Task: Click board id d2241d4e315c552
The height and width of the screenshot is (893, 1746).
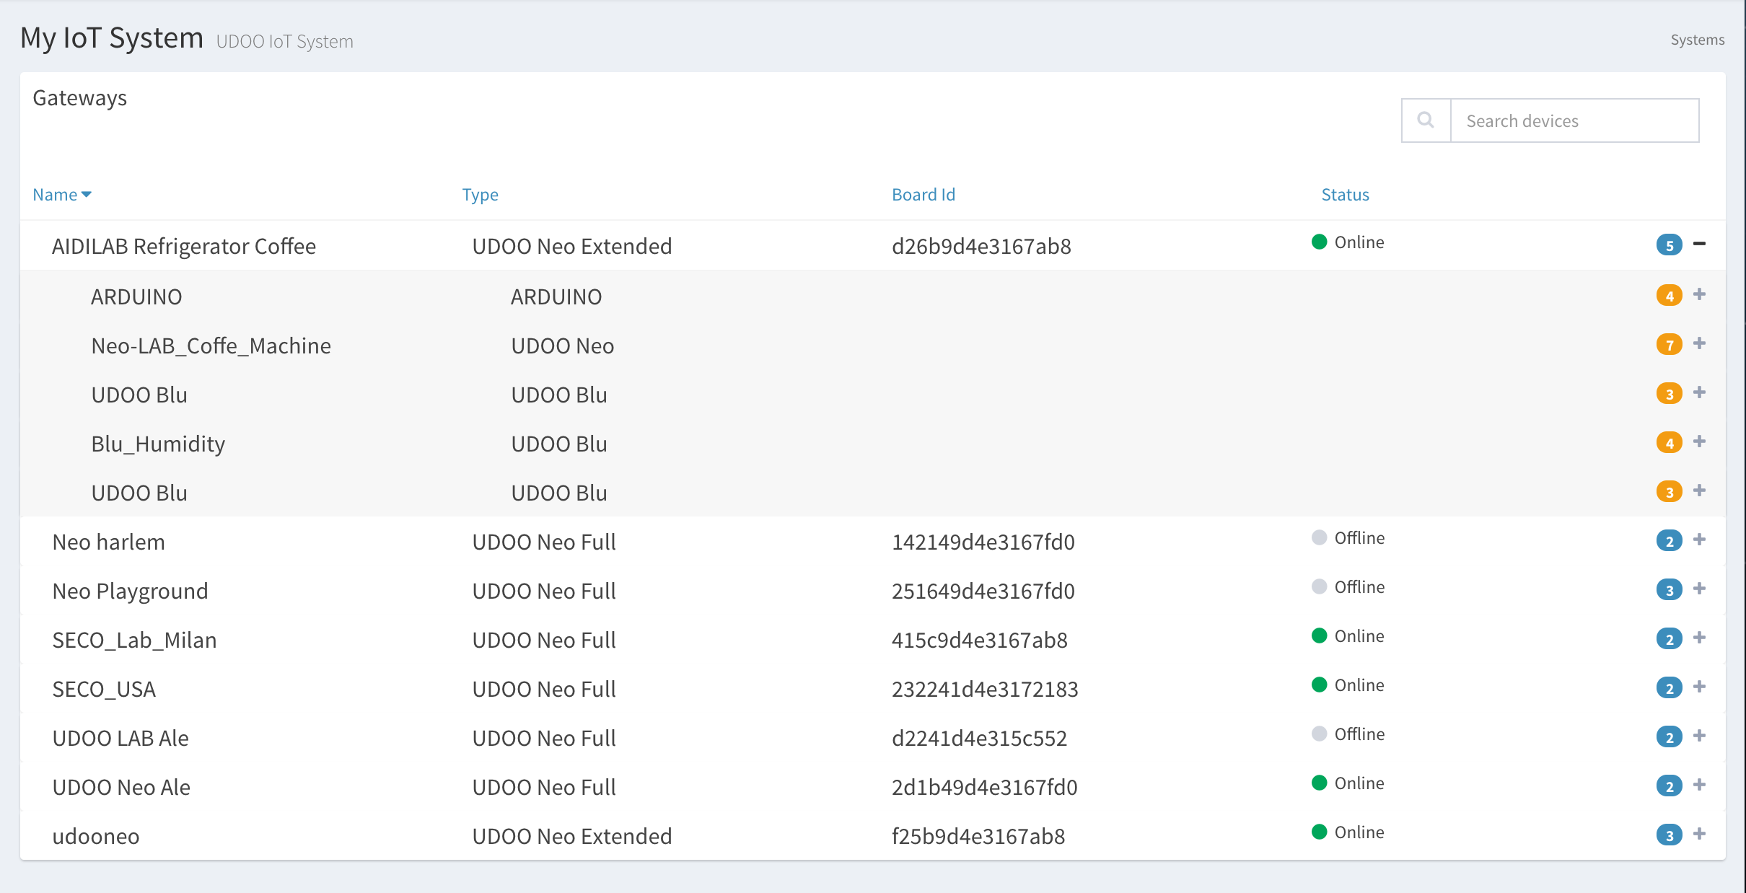Action: pyautogui.click(x=979, y=739)
